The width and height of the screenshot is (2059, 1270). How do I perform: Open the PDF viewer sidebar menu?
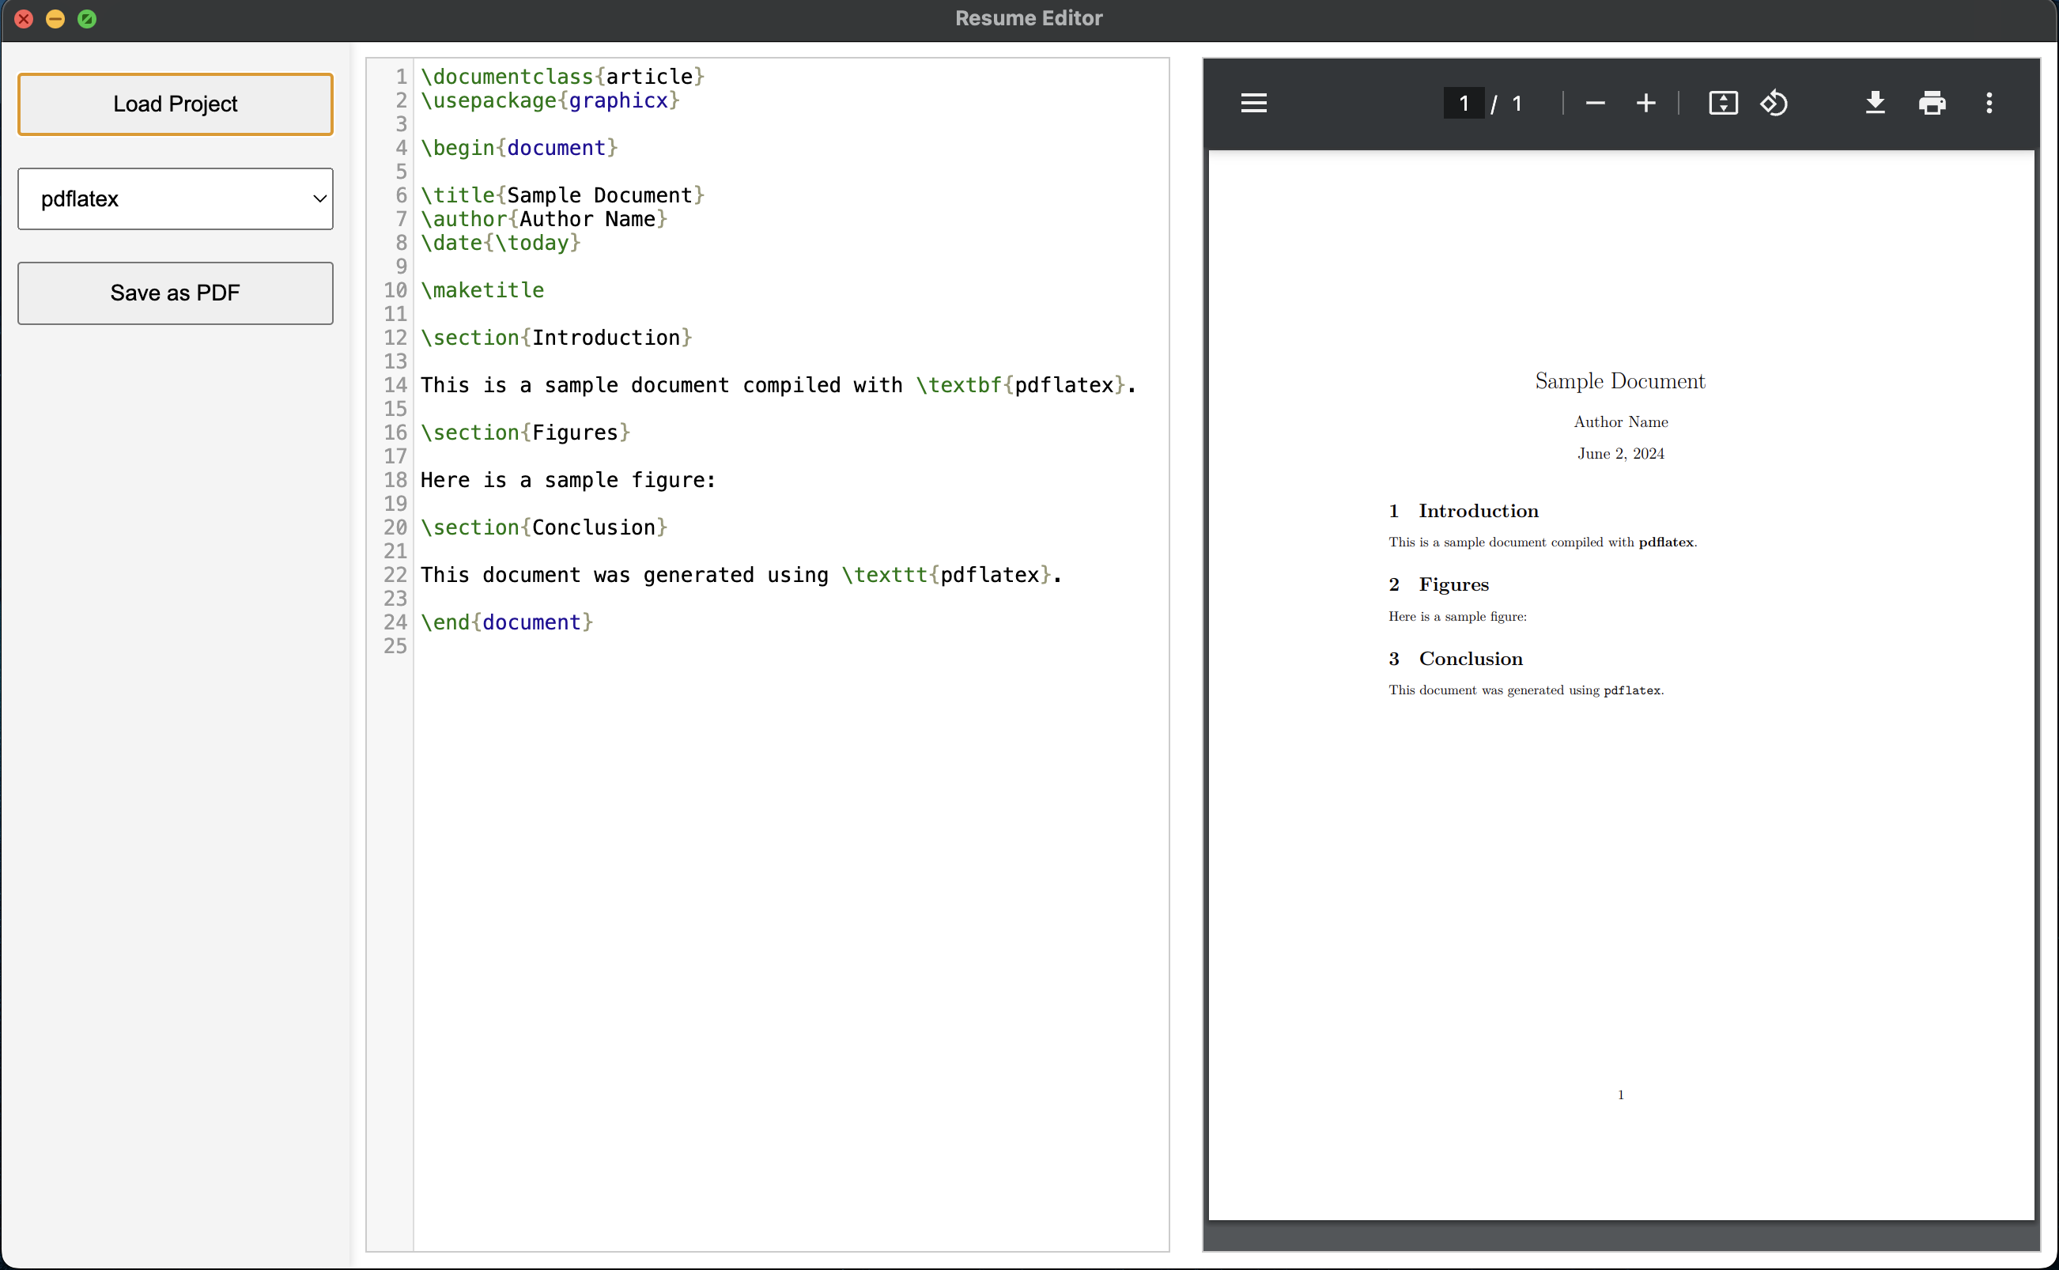click(x=1254, y=104)
